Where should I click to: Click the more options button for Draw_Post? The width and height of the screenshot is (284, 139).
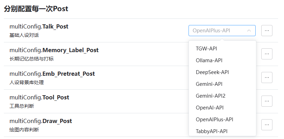(x=267, y=124)
